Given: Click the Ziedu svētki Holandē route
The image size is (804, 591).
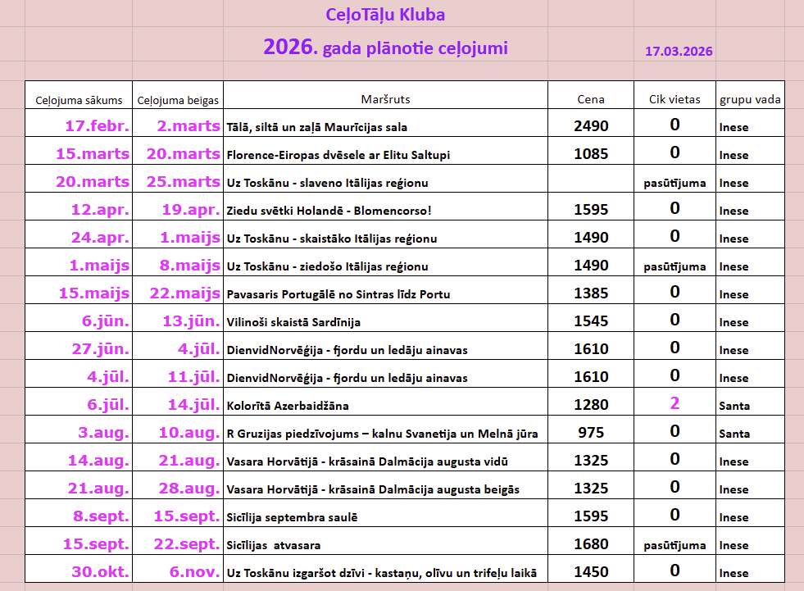Looking at the screenshot, I should coord(328,211).
